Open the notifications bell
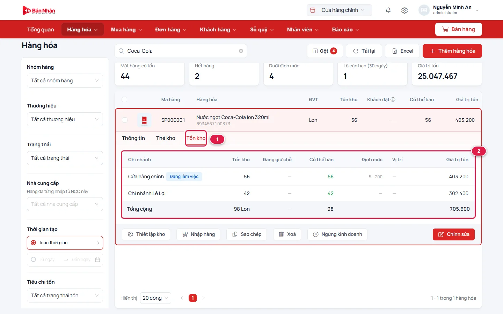This screenshot has width=503, height=314. click(x=388, y=10)
